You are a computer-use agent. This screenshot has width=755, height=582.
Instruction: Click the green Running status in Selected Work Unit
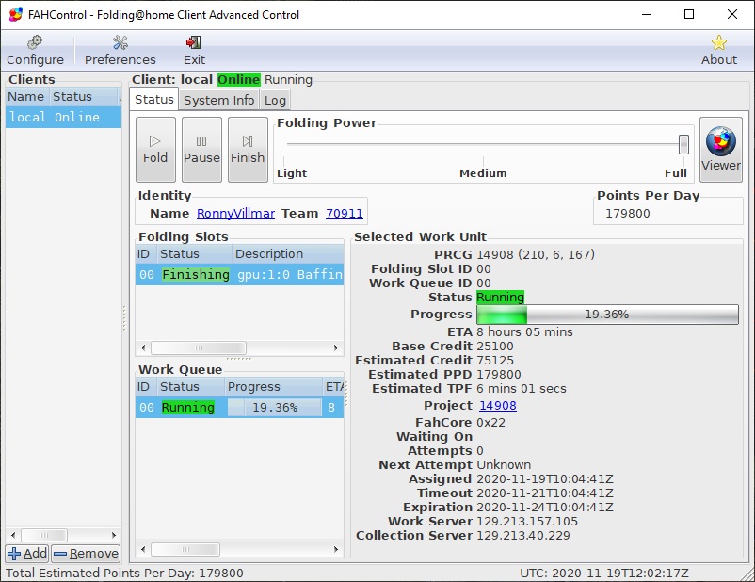(x=500, y=298)
